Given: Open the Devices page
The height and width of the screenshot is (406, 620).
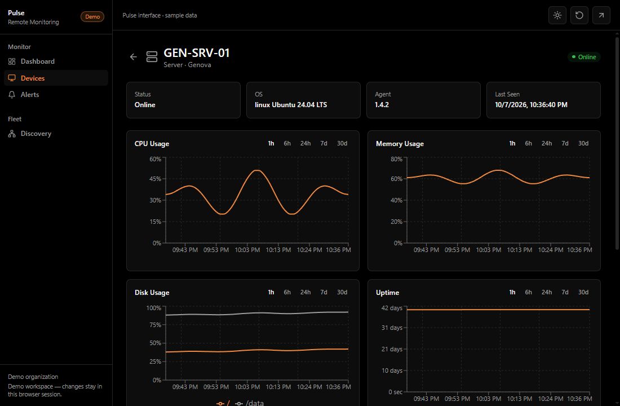Looking at the screenshot, I should [56, 78].
